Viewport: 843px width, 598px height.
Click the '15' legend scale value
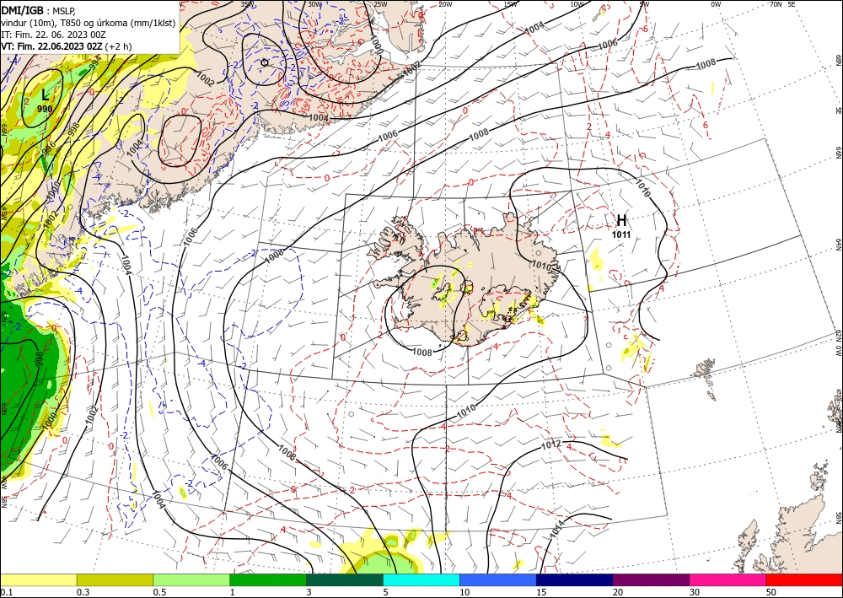pyautogui.click(x=541, y=592)
